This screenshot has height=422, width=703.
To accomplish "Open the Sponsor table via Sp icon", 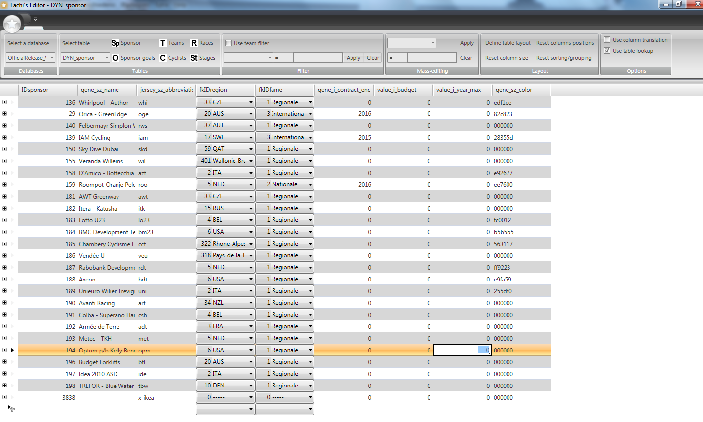I will point(115,43).
